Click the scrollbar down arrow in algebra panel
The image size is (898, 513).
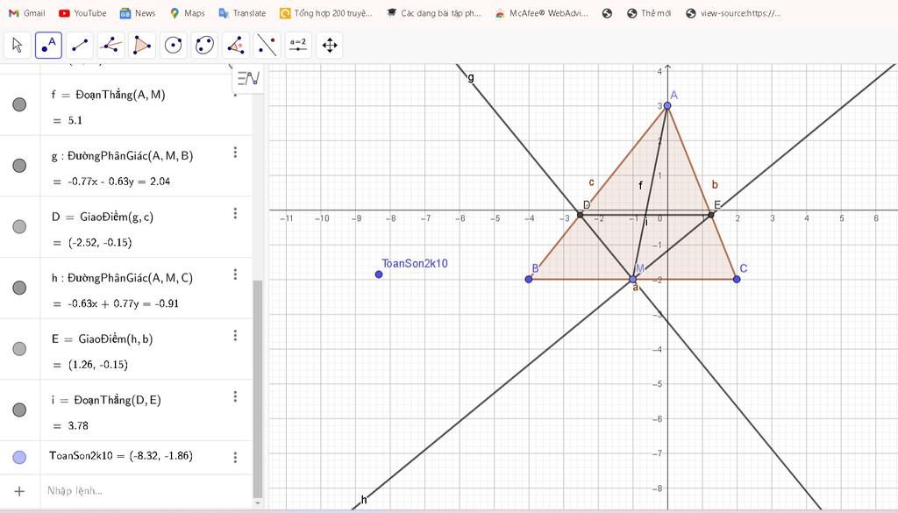258,503
